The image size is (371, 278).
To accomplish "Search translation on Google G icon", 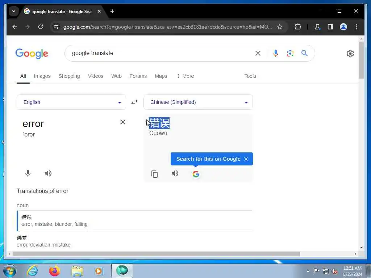I will tap(196, 174).
